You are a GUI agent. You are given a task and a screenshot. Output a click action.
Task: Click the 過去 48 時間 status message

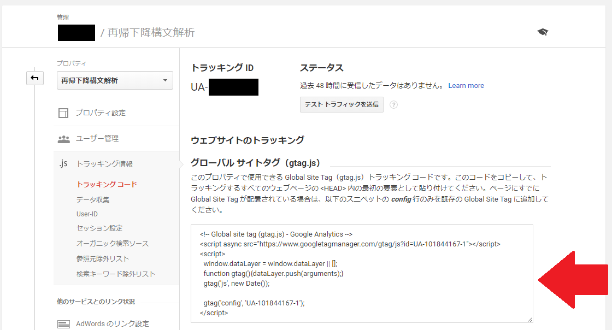372,86
